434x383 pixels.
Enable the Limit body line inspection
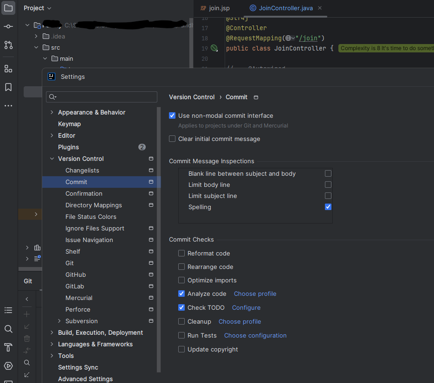point(328,185)
